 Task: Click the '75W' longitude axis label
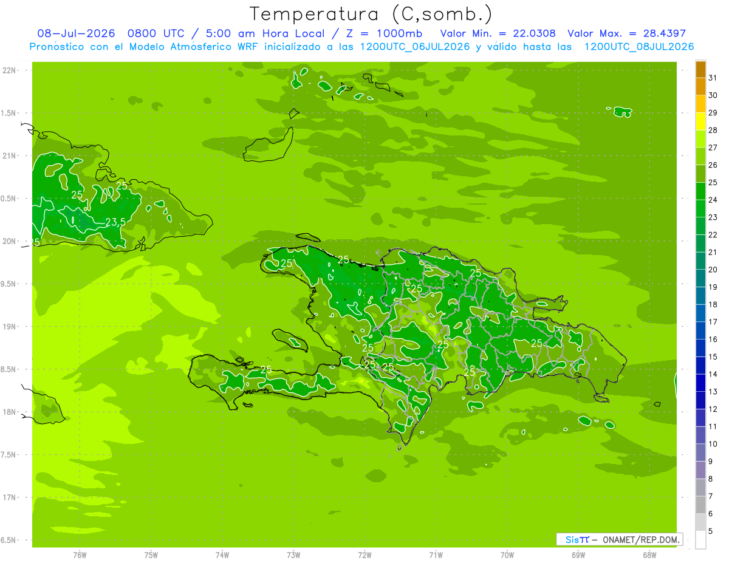pos(151,555)
